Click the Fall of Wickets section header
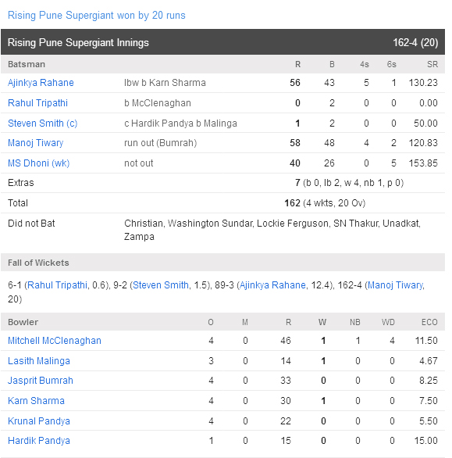 [223, 263]
